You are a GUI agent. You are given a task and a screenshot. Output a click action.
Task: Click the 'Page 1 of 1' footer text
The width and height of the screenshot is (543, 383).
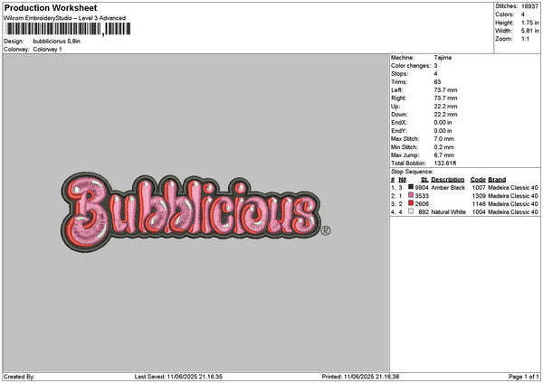[524, 377]
